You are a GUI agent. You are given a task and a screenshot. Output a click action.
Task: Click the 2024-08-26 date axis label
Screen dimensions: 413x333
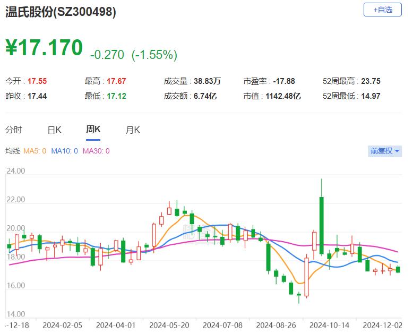pos(274,325)
